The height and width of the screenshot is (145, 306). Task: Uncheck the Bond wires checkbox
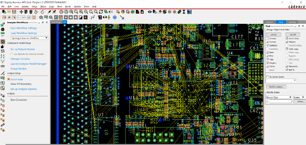tap(287, 39)
